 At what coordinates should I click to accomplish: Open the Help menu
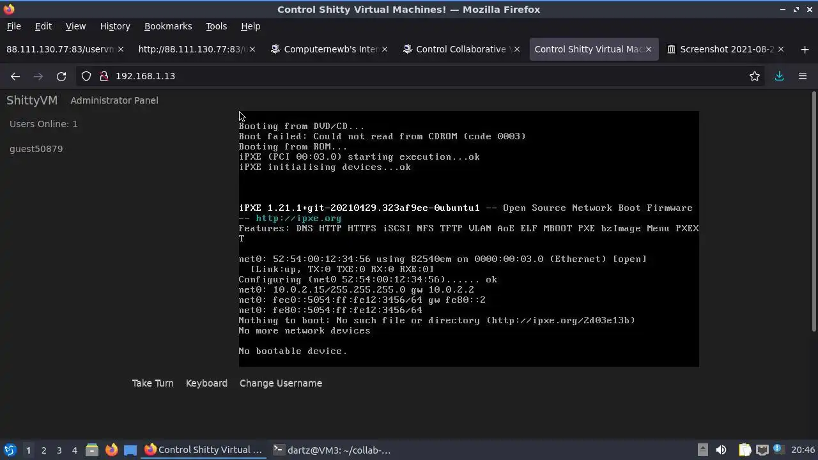pos(251,26)
